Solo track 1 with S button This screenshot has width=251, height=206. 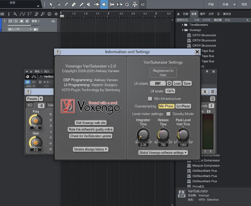[x=16, y=21]
